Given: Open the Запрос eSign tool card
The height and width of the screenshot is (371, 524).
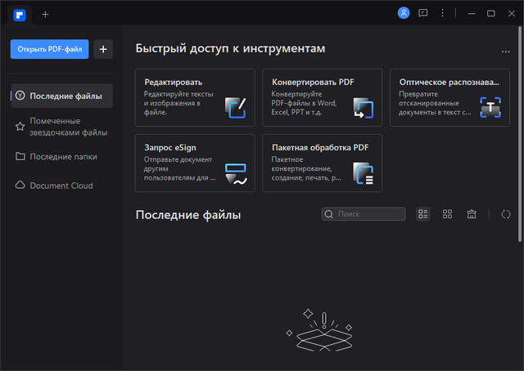Looking at the screenshot, I should click(195, 163).
